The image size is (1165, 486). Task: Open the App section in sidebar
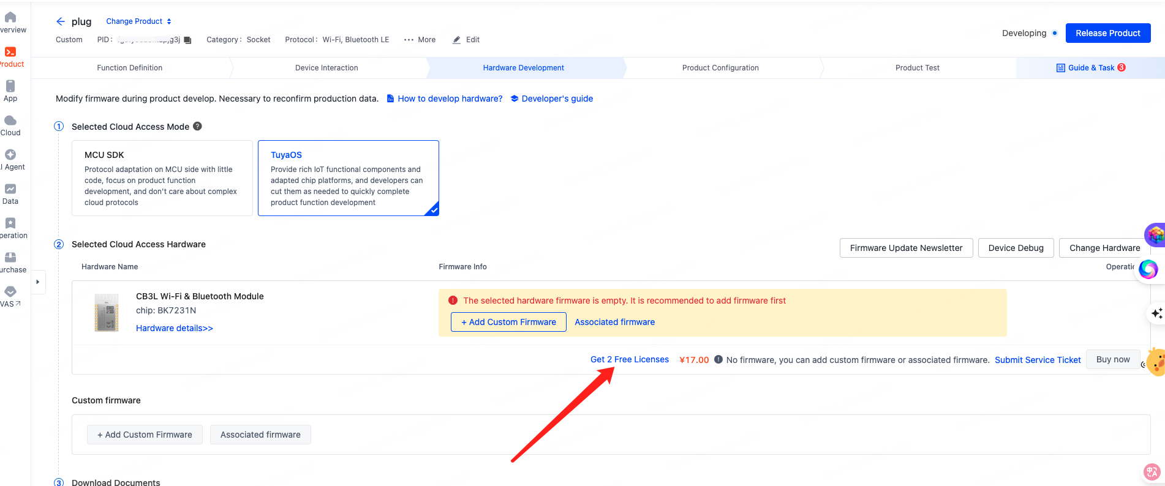coord(10,86)
